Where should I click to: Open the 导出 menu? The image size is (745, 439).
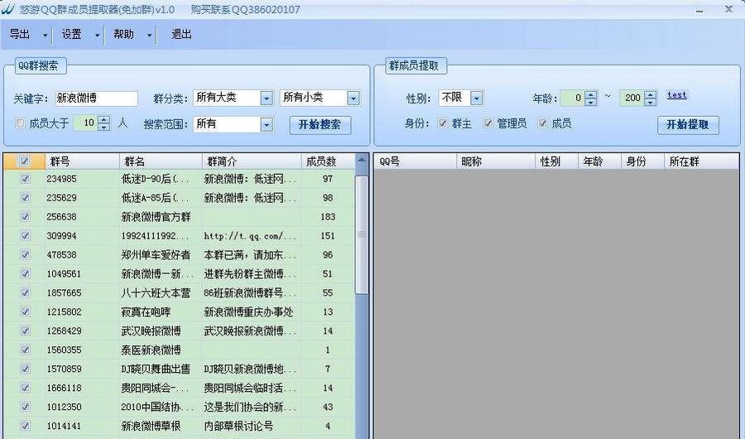(x=20, y=34)
